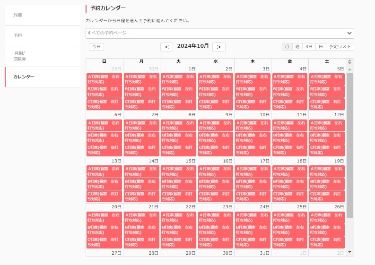Select C打席 event on October 26
This screenshot has height=265, width=375.
tap(327, 242)
